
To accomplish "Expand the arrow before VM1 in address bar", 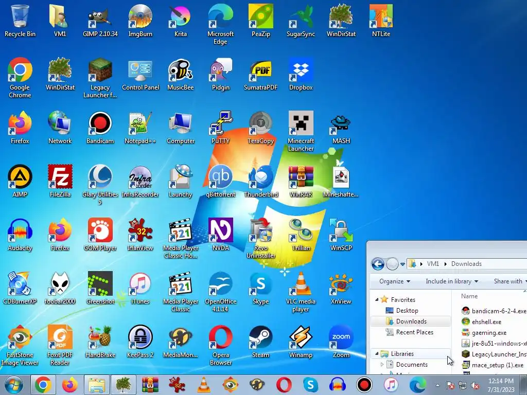I will tap(421, 264).
